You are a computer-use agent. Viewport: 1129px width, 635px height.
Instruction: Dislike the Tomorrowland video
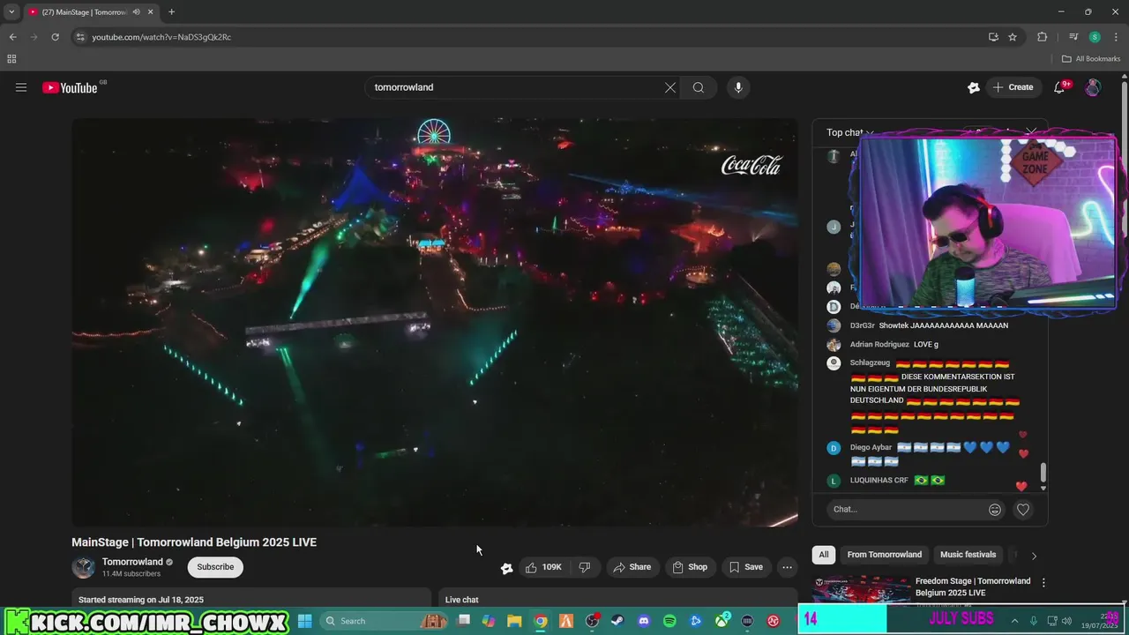585,567
